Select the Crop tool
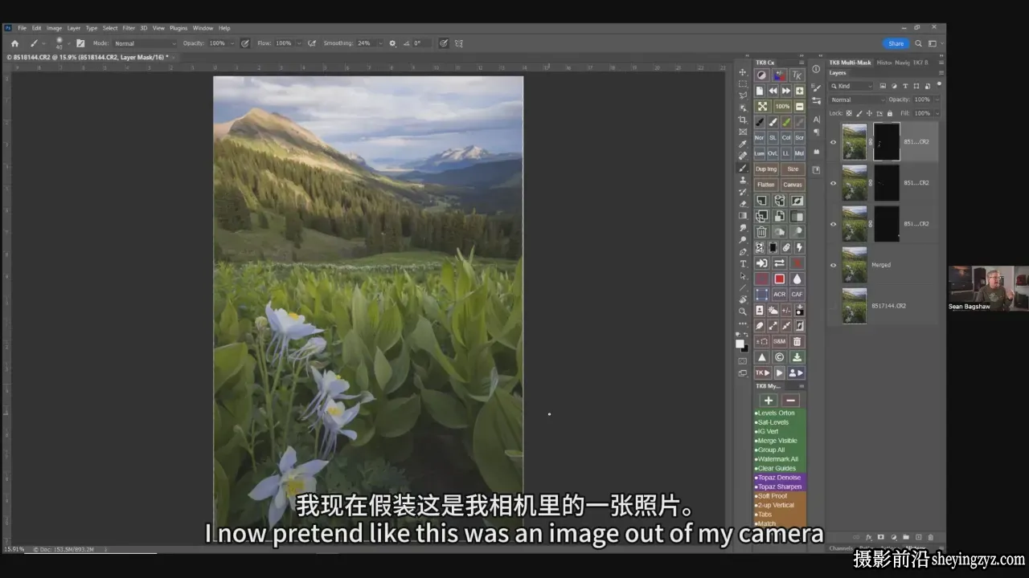The image size is (1029, 578). tap(743, 120)
